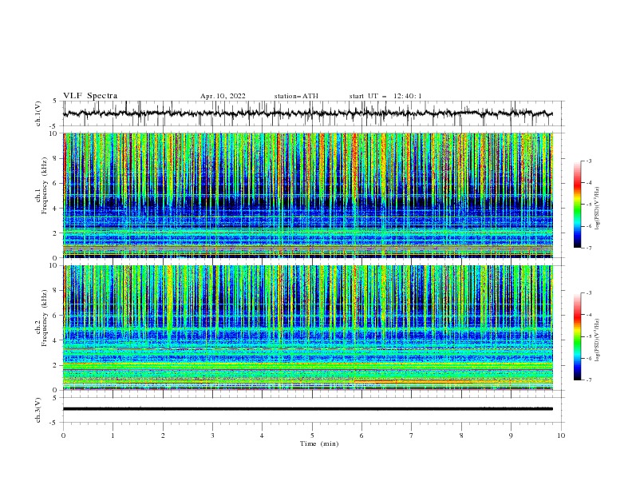This screenshot has height=489, width=632.
Task: Click the "-7" label on ch.1 color bar
Action: [x=589, y=248]
